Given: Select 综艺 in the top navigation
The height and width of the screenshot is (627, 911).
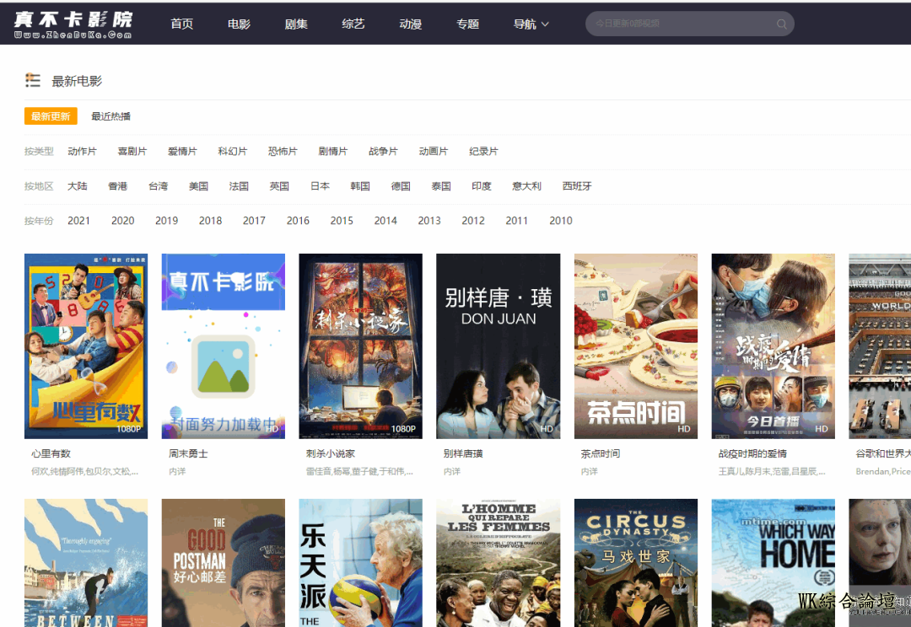Looking at the screenshot, I should coord(353,24).
